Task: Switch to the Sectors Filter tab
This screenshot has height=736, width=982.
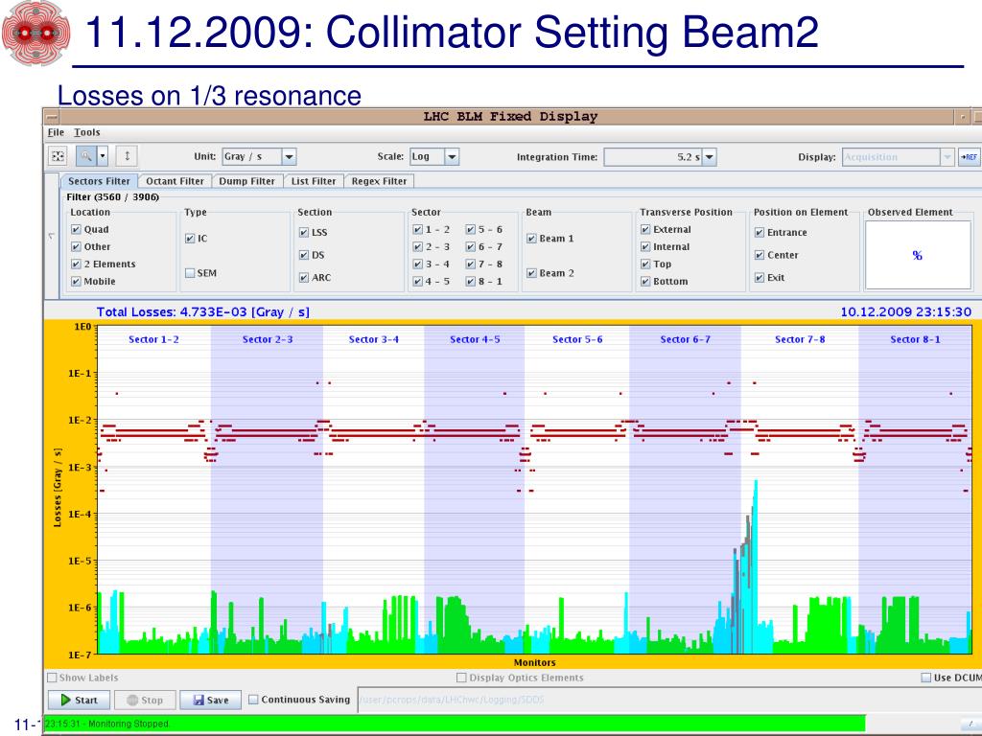Action: coord(99,181)
